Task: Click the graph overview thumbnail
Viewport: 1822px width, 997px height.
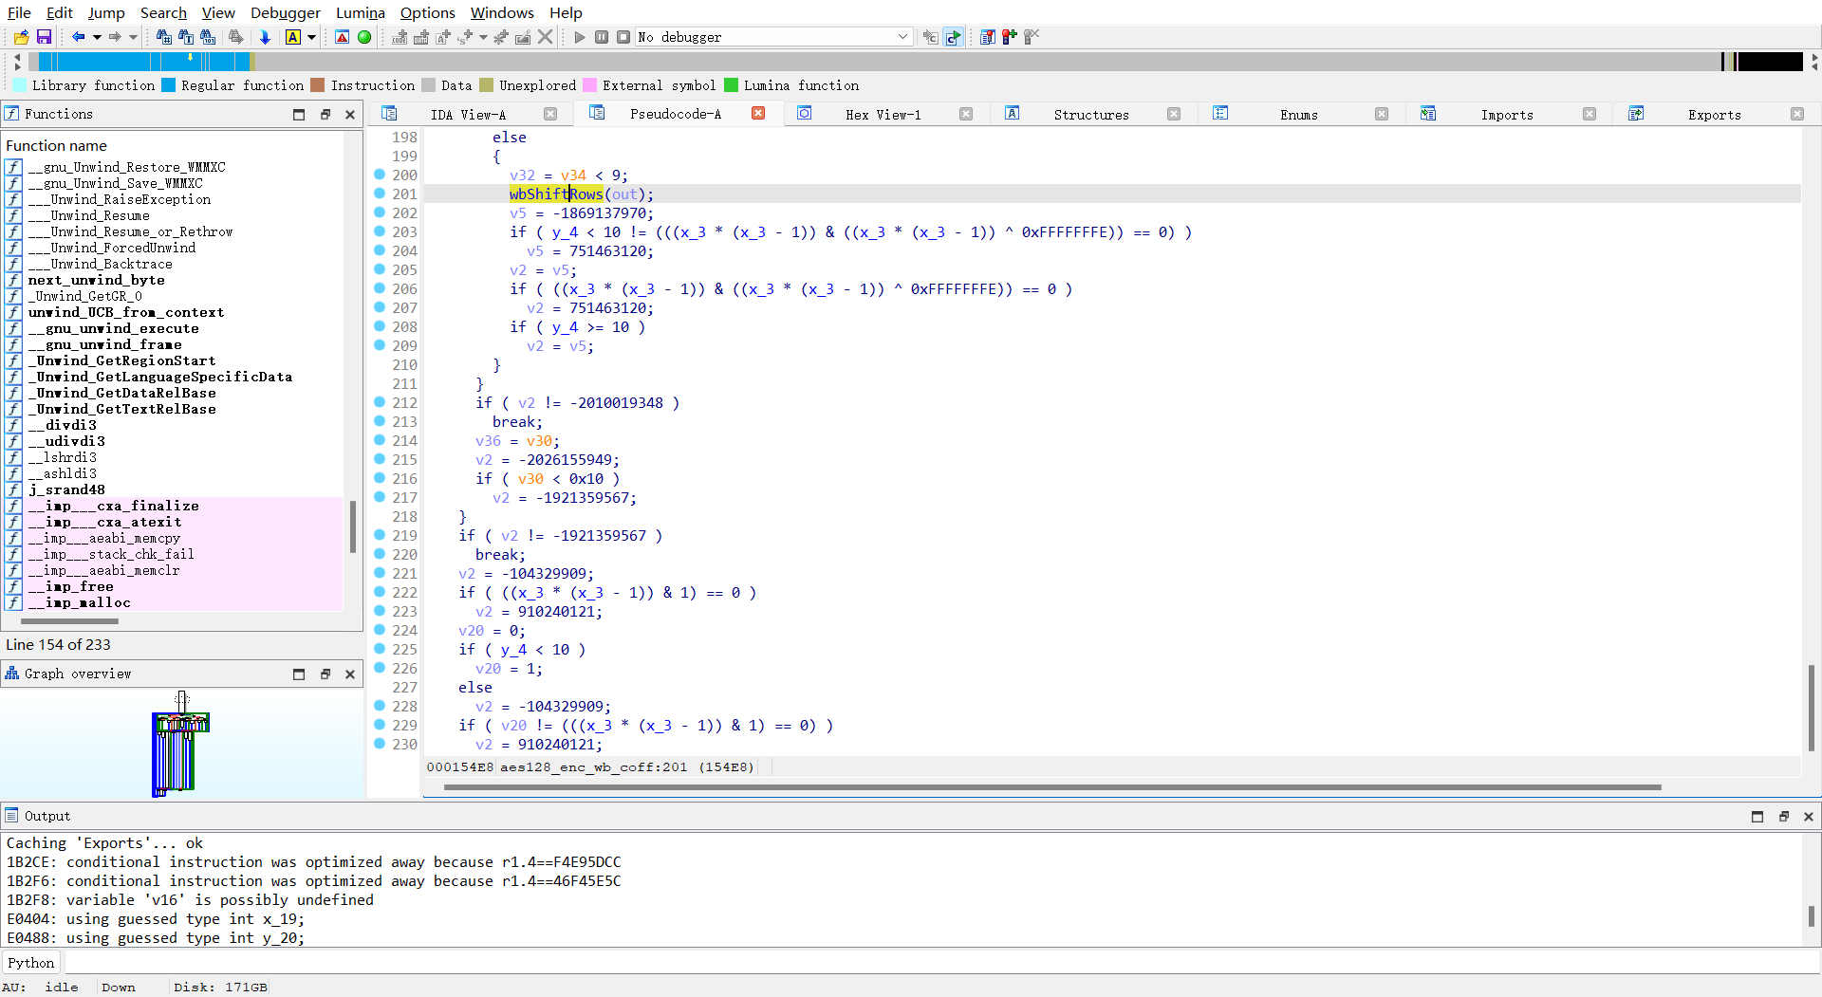Action: 181,745
